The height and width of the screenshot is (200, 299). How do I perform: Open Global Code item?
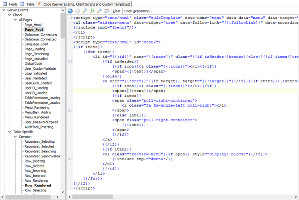pos(33,64)
